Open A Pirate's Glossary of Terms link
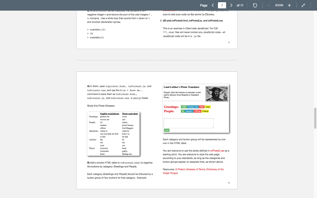 (190, 169)
